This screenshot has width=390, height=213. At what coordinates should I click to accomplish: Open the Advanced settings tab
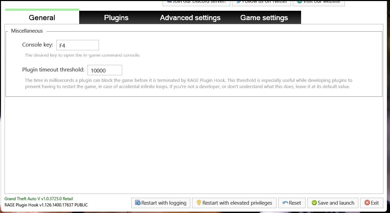tap(190, 17)
